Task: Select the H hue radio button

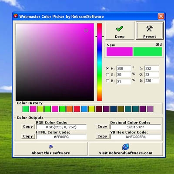Action: pos(107,68)
